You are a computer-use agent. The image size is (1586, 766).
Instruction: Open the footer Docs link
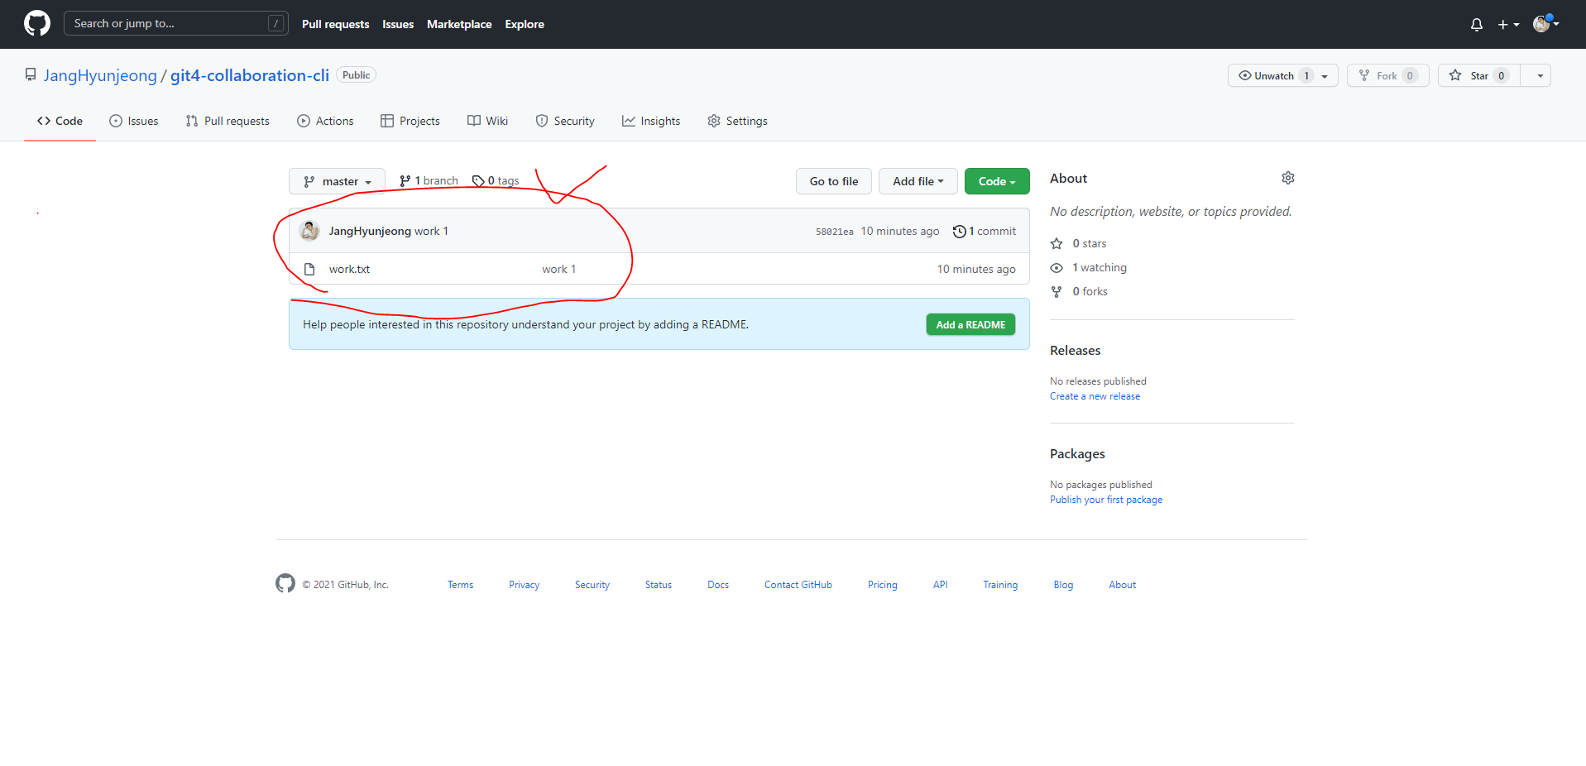coord(718,585)
